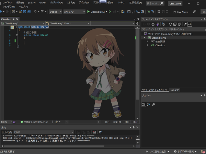Open the output source dropdown showing ビルド

click(x=44, y=132)
